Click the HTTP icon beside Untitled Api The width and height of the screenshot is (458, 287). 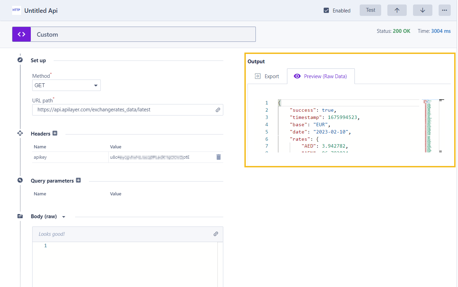[16, 10]
